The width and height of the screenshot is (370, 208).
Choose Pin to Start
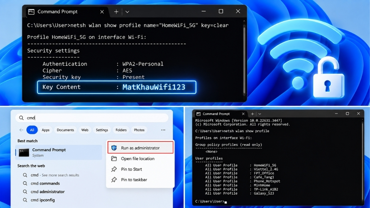[x=141, y=169]
